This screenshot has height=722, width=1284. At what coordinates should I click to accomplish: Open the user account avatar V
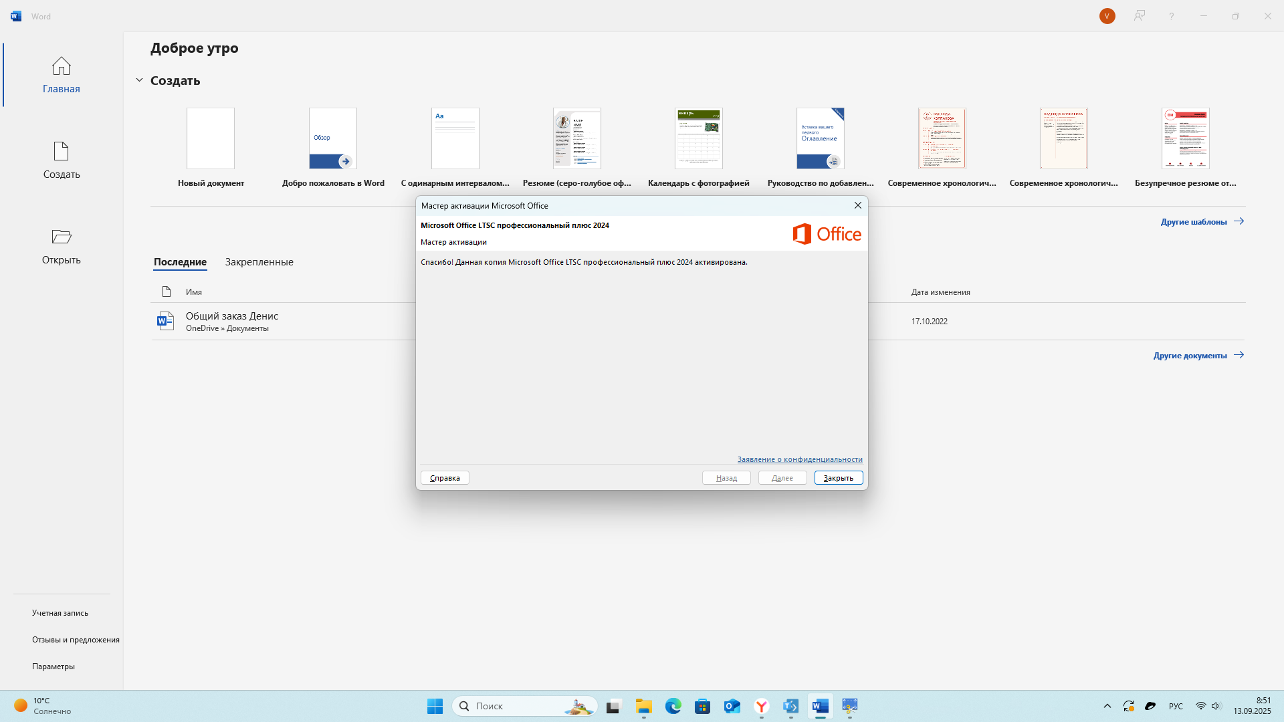click(x=1107, y=16)
